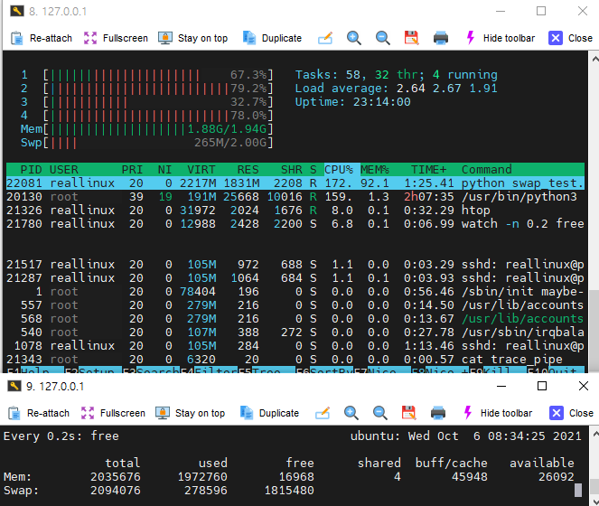The width and height of the screenshot is (599, 506).
Task: Click the printer icon in window 9
Action: tap(438, 413)
